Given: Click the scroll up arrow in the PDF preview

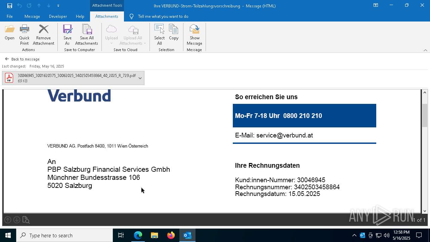Looking at the screenshot, I should 425,92.
